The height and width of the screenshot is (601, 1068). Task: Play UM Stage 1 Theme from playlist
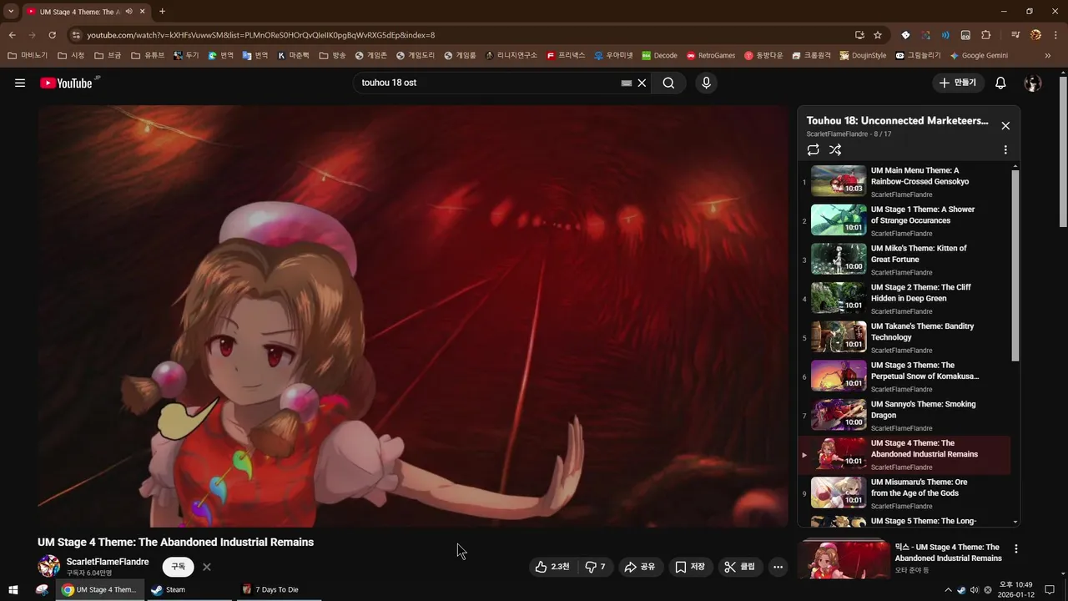coord(904,221)
